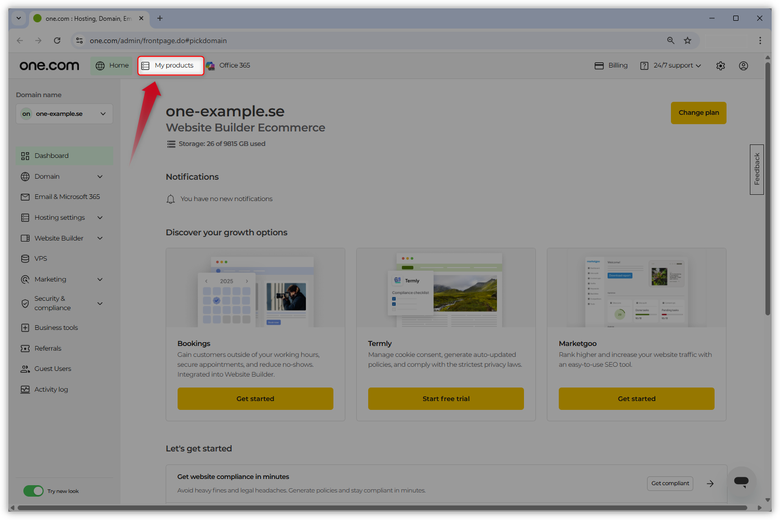Click the one.com logo
Screen dimensions: 780x520
click(x=49, y=65)
